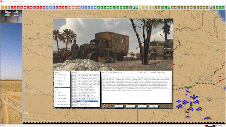Select the 'New (by Length)' status option
This screenshot has height=127, width=226.
pos(56,78)
